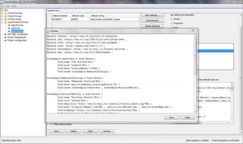Open RDF data visualization node
The width and height of the screenshot is (243, 144).
pyautogui.click(x=17, y=34)
